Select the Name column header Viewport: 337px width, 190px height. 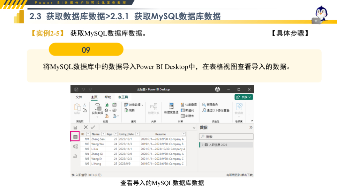[96, 134]
